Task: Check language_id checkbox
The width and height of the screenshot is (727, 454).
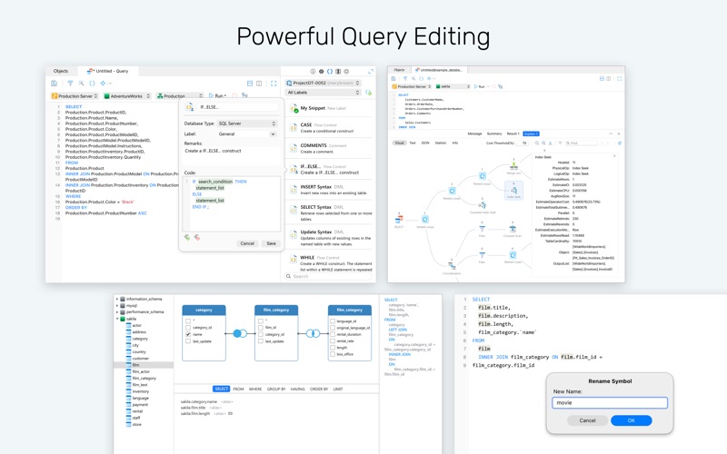Action: pos(333,321)
